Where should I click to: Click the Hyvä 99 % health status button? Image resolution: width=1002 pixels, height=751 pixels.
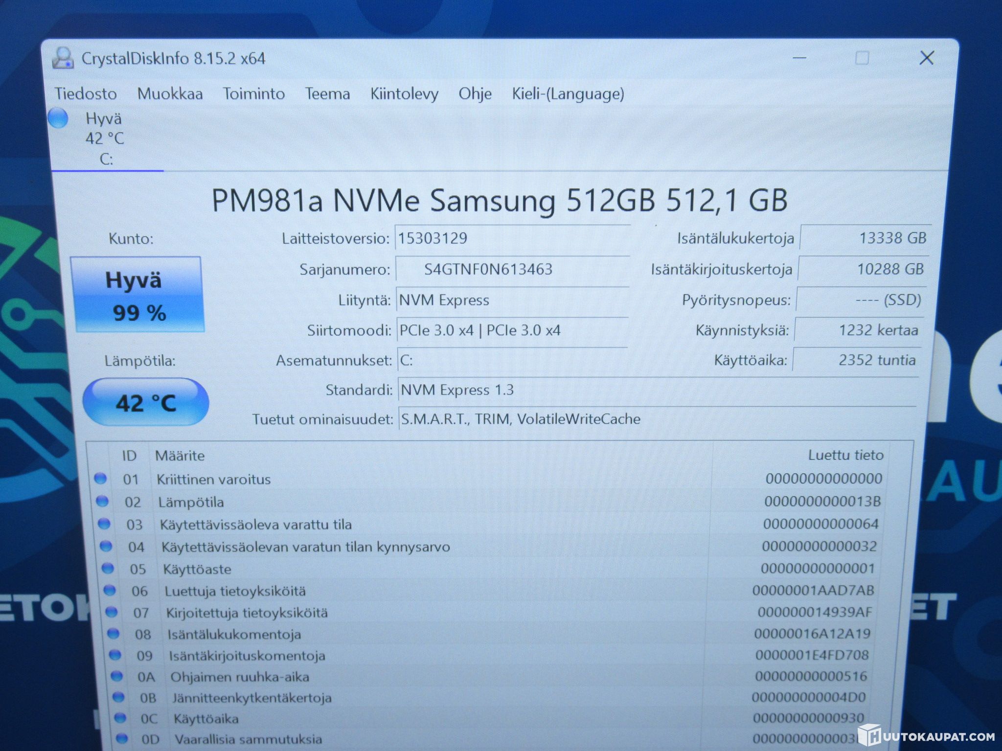click(138, 295)
